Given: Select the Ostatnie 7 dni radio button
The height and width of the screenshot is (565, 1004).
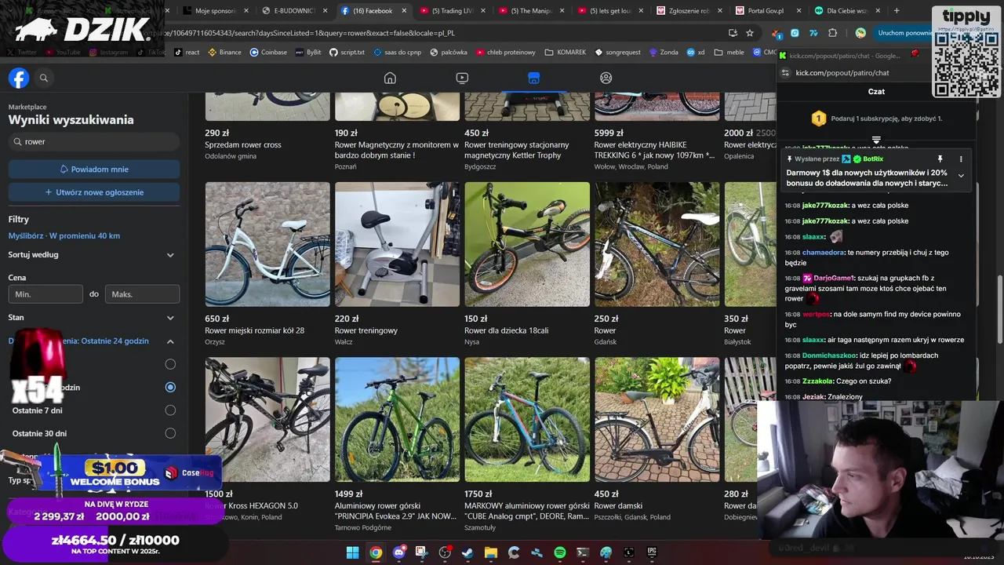Looking at the screenshot, I should tap(170, 410).
